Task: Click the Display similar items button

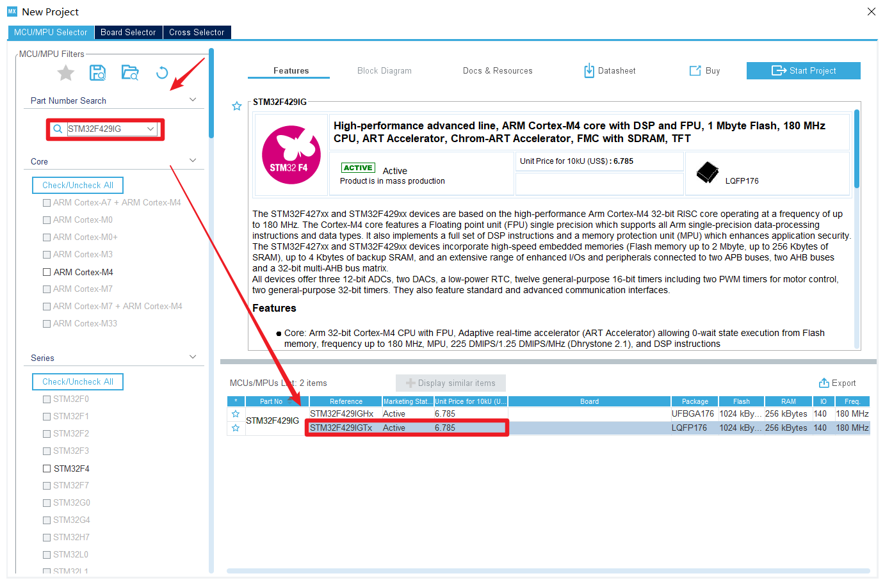Action: click(451, 383)
